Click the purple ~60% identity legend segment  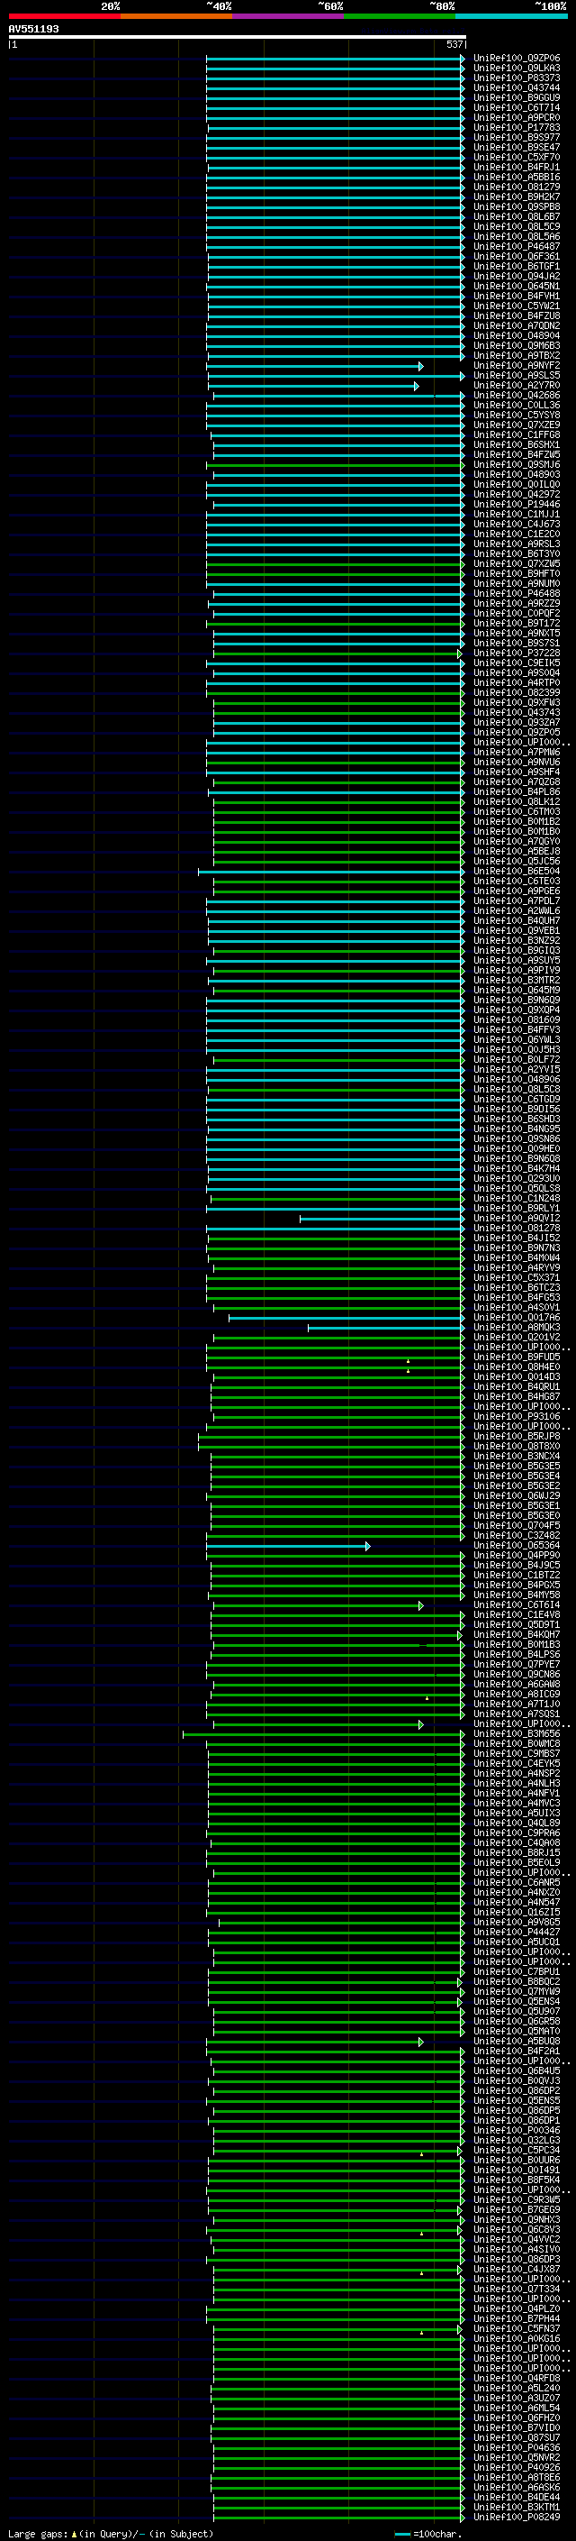coord(287,16)
